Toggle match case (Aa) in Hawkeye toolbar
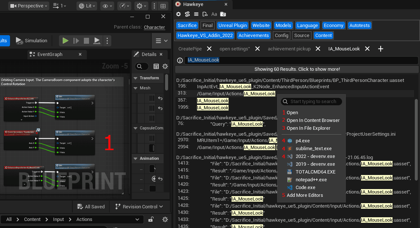420x228 pixels. coord(214,14)
